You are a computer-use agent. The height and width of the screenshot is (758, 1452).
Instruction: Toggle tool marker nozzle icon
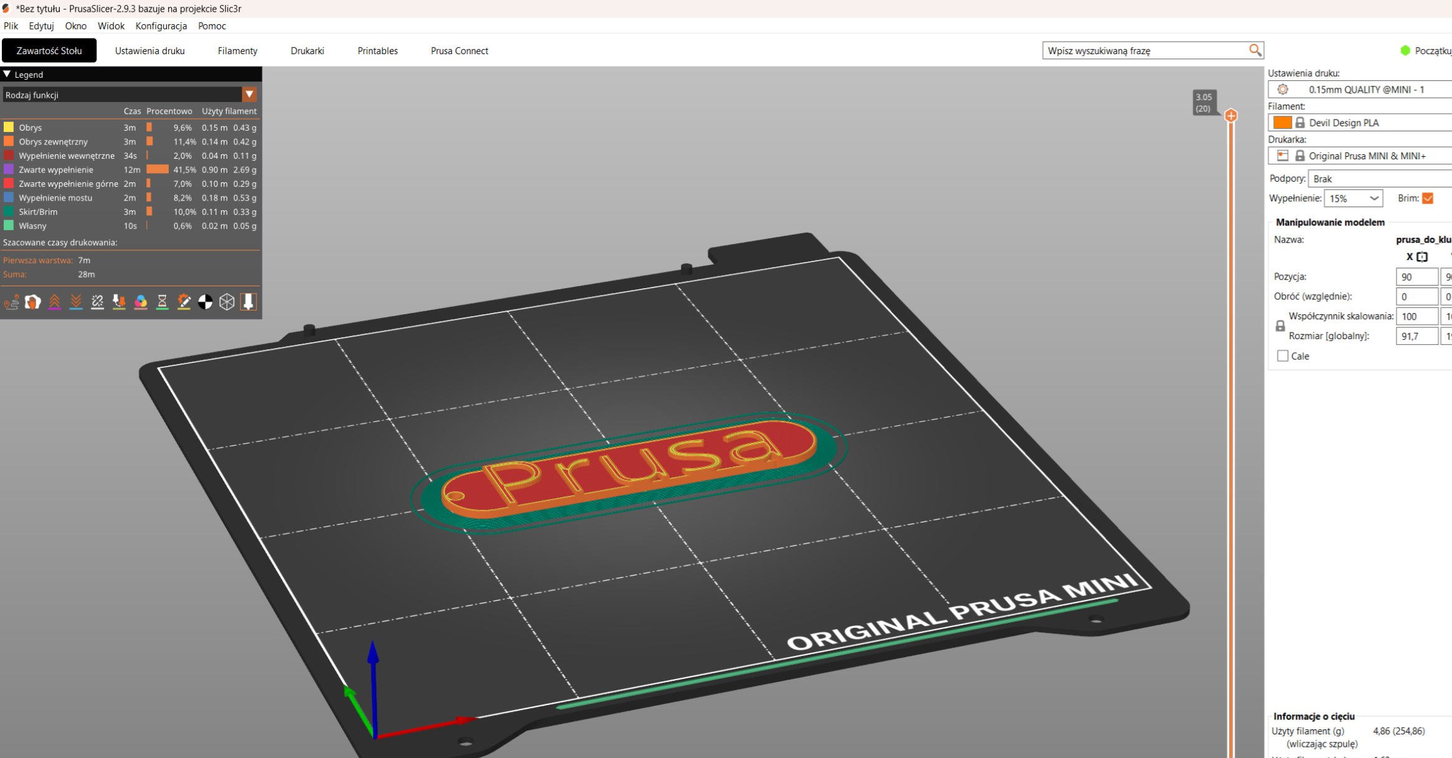(248, 302)
